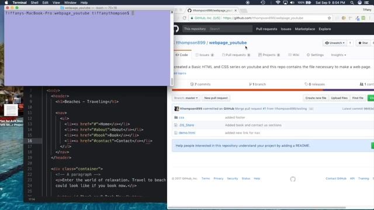Click the GitHub address bar
This screenshot has width=374, height=210.
[x=260, y=18]
